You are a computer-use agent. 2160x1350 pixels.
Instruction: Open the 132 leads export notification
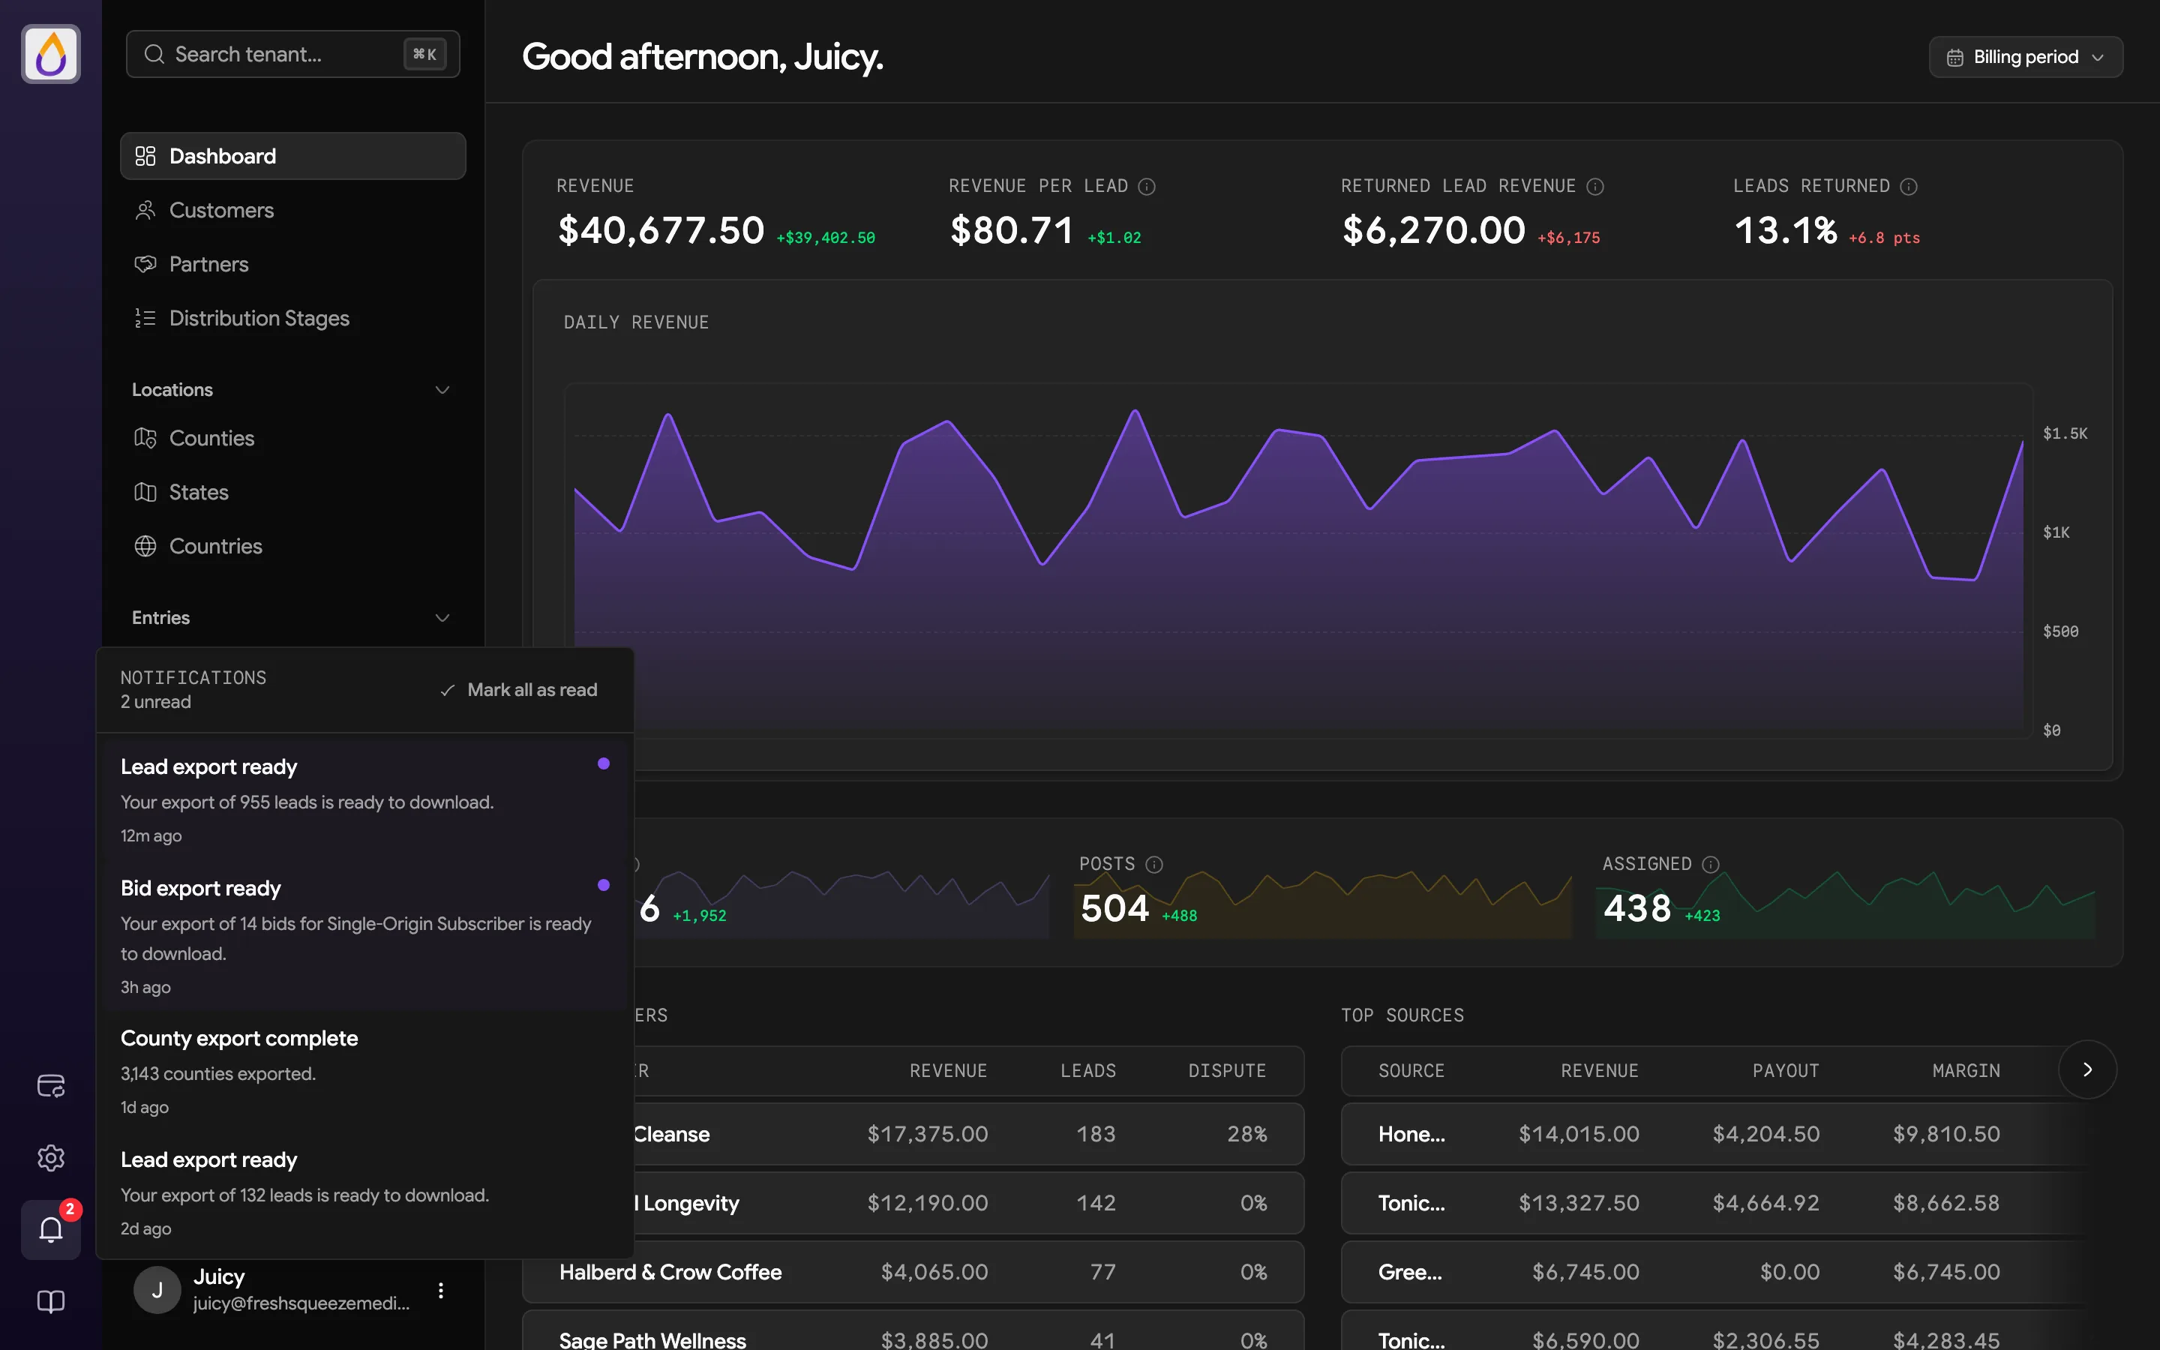[x=364, y=1192]
